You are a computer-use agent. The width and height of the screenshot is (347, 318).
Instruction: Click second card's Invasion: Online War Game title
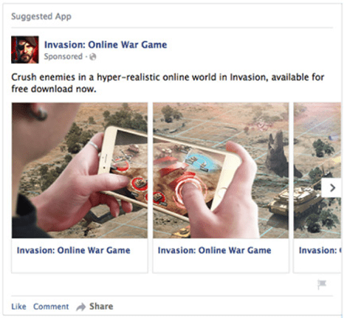(215, 250)
